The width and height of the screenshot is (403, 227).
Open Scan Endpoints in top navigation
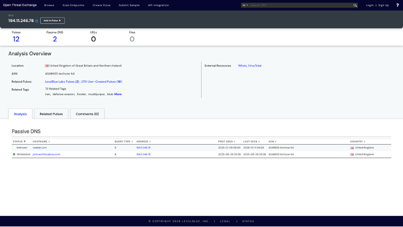[x=73, y=5]
